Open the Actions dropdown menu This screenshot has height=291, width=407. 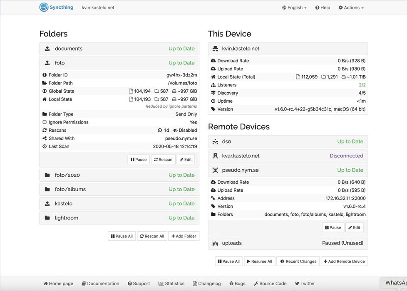pos(351,7)
